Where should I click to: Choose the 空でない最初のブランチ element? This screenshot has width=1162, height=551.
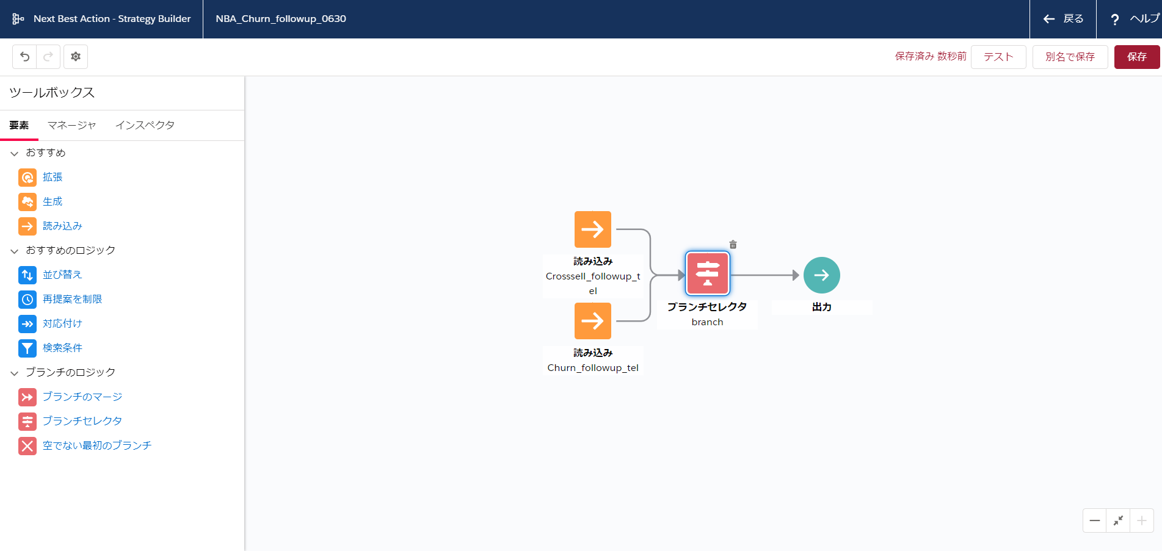point(96,445)
